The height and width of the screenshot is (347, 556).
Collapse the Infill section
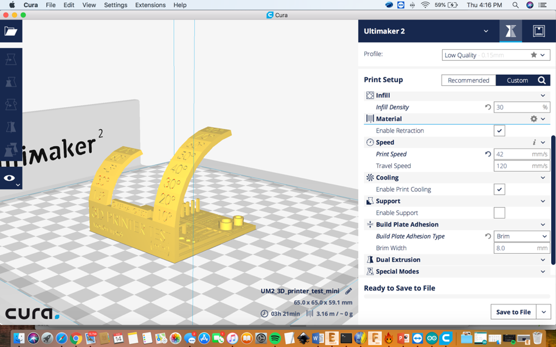(x=543, y=96)
